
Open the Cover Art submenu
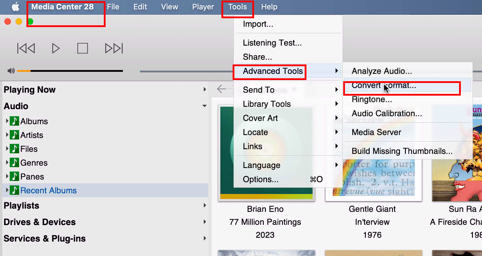click(x=288, y=118)
